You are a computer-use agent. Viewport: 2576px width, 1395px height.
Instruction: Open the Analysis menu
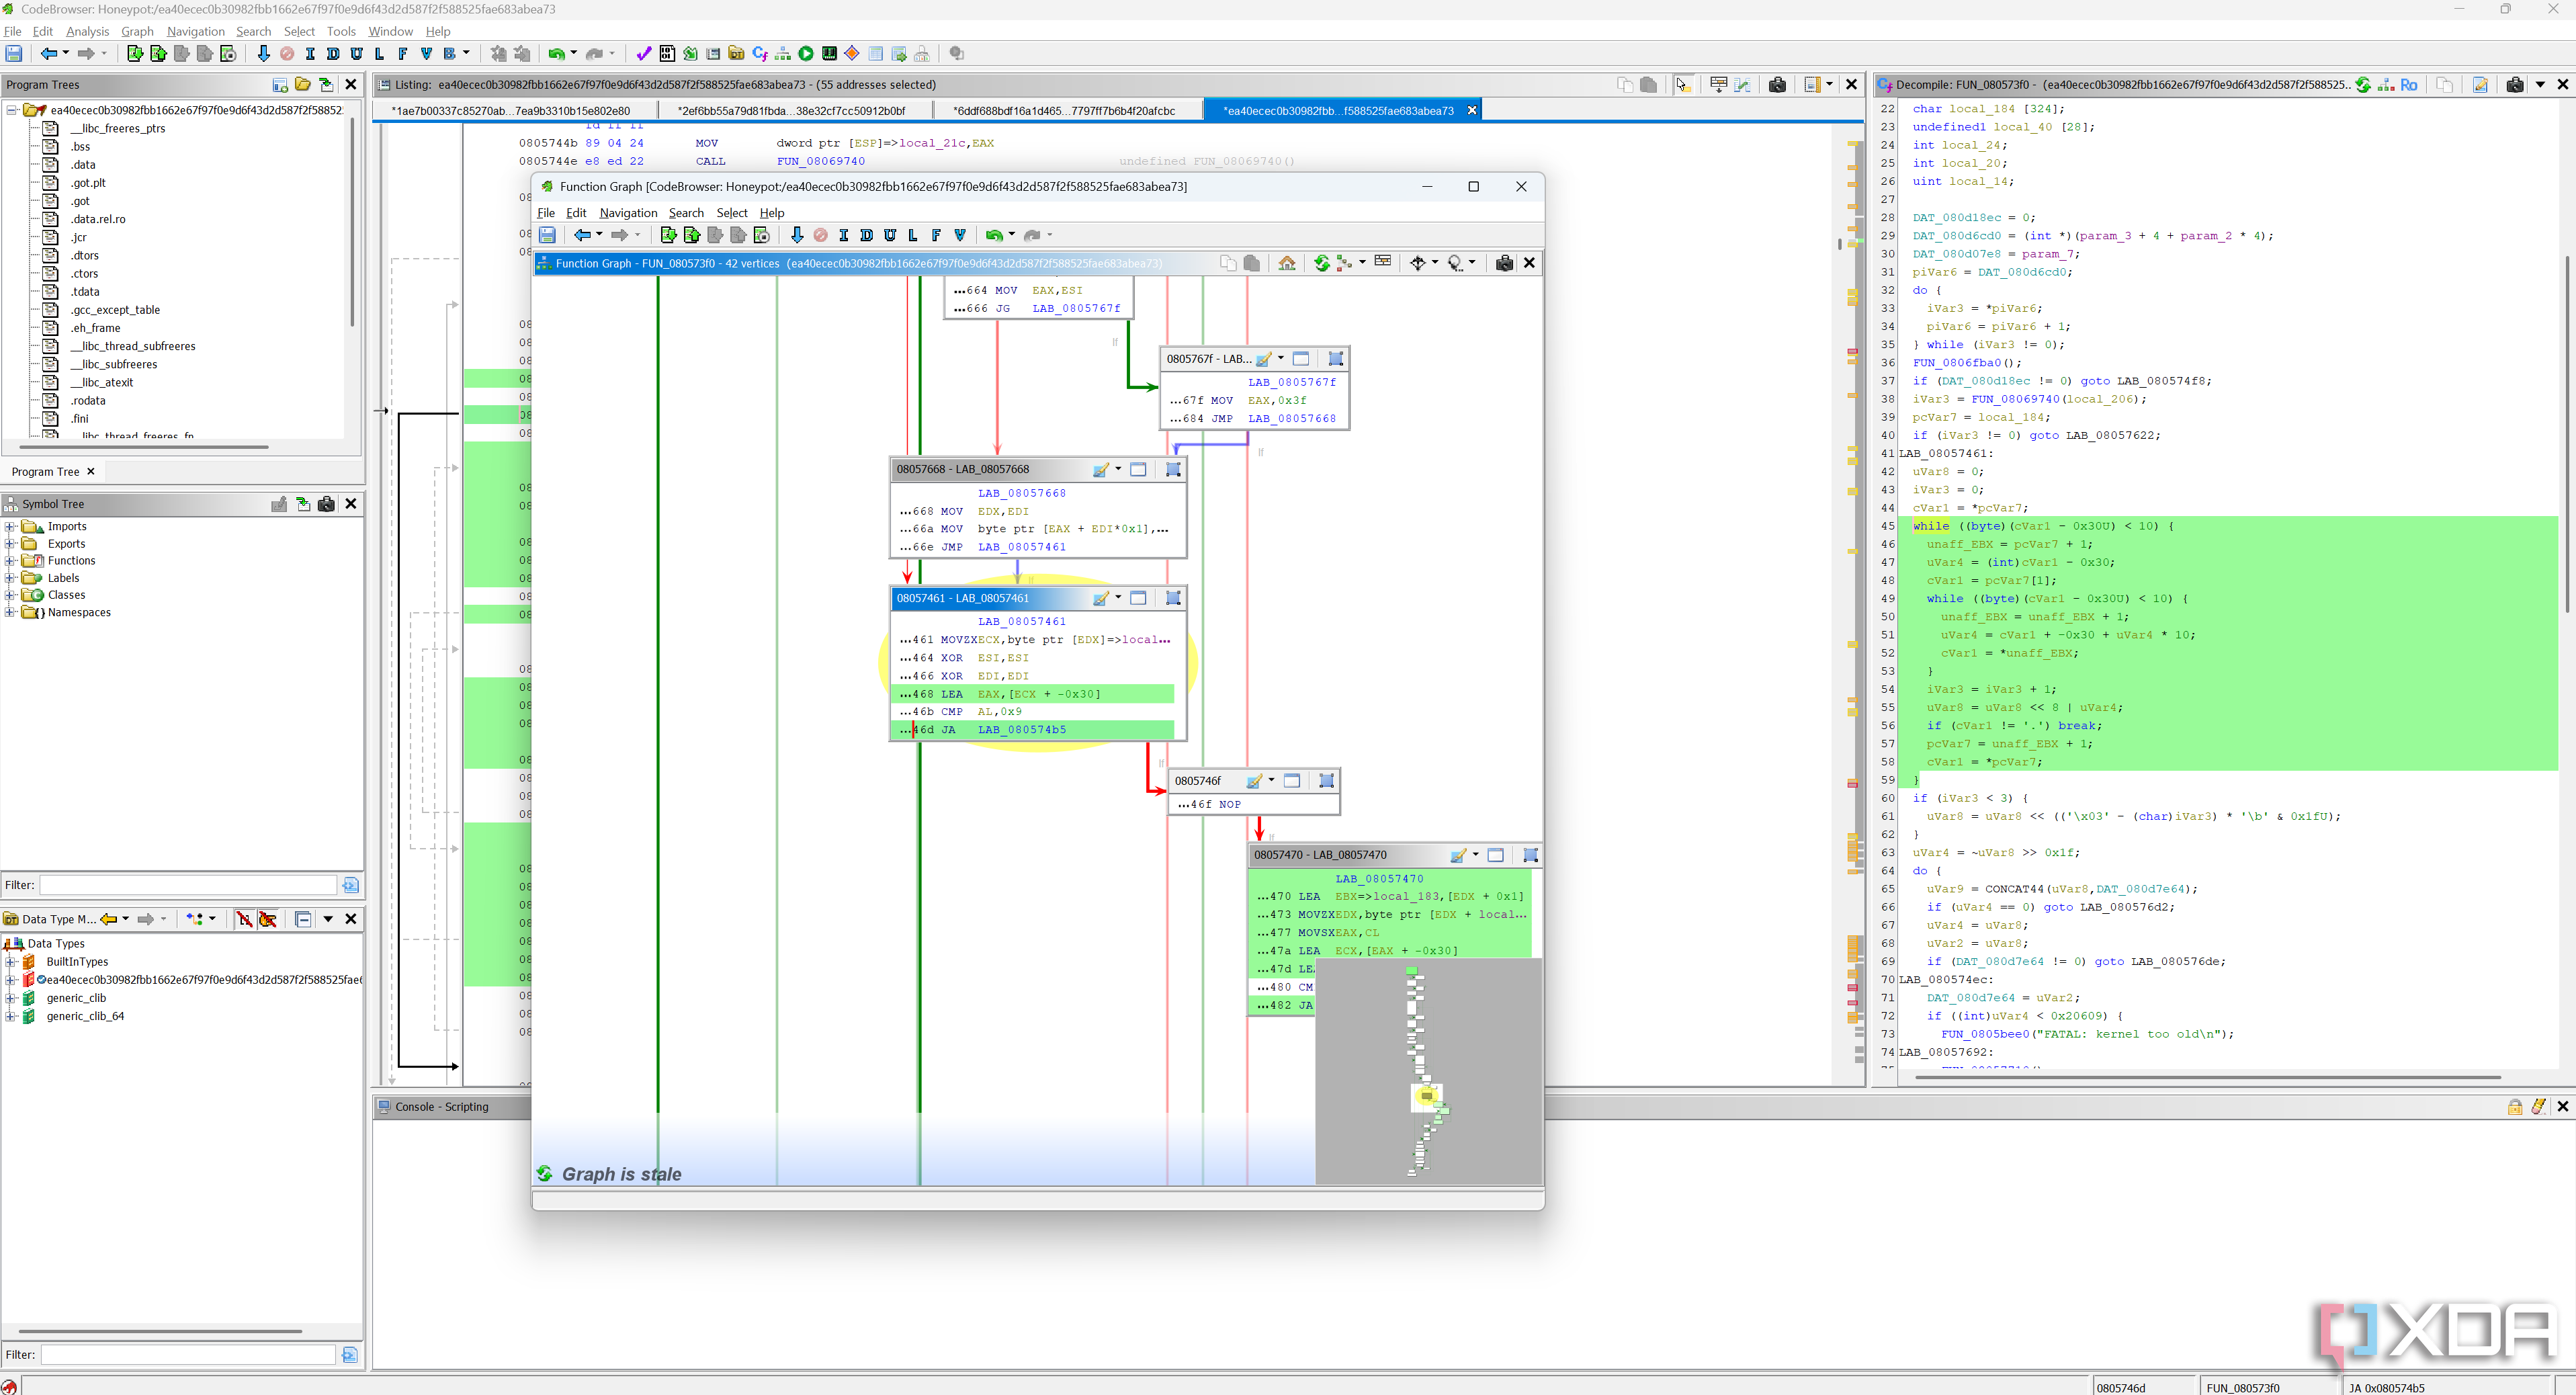point(87,31)
